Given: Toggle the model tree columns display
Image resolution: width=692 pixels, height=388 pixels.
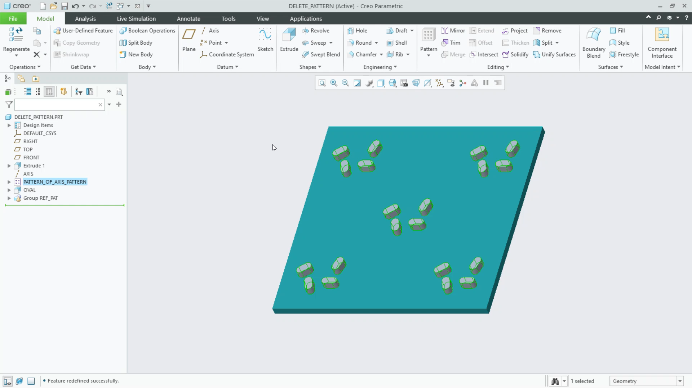Looking at the screenshot, I should (x=49, y=91).
